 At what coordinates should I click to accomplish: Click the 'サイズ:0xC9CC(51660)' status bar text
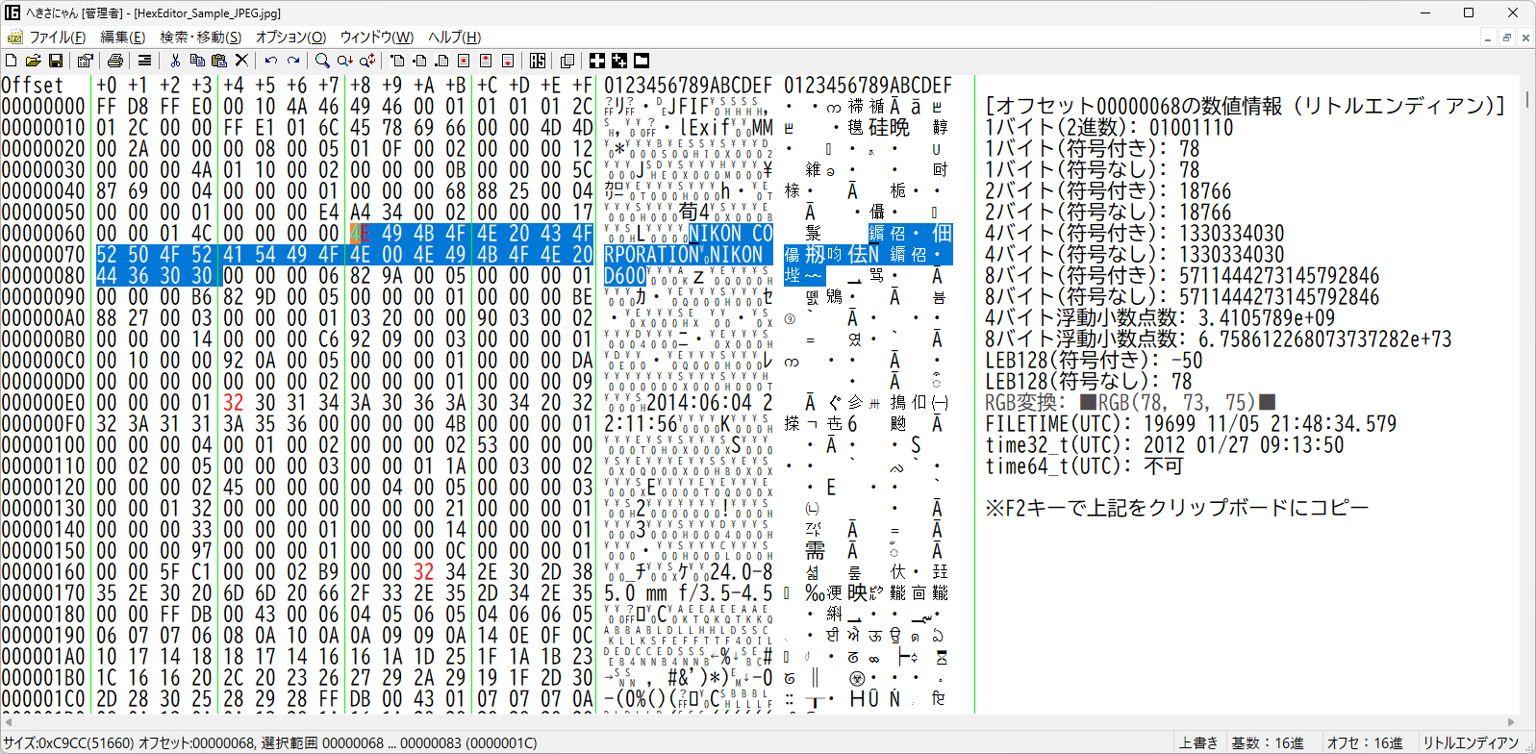point(67,743)
